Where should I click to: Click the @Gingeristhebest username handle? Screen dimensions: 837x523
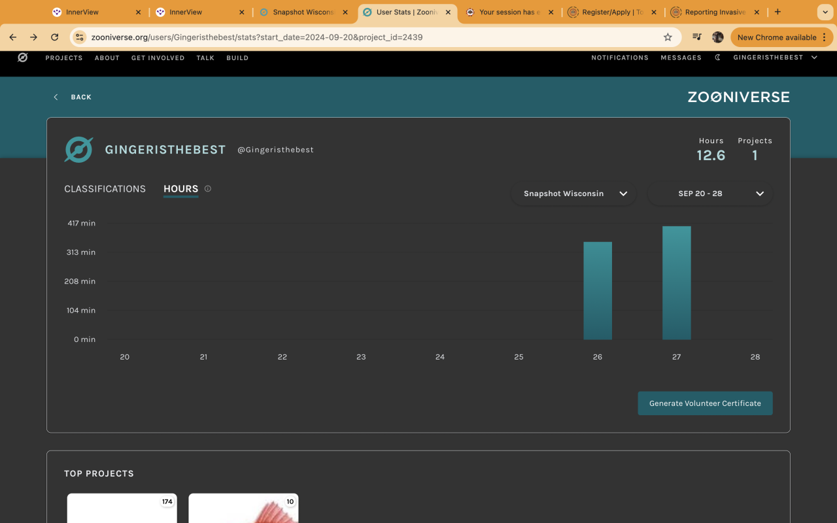click(x=275, y=150)
